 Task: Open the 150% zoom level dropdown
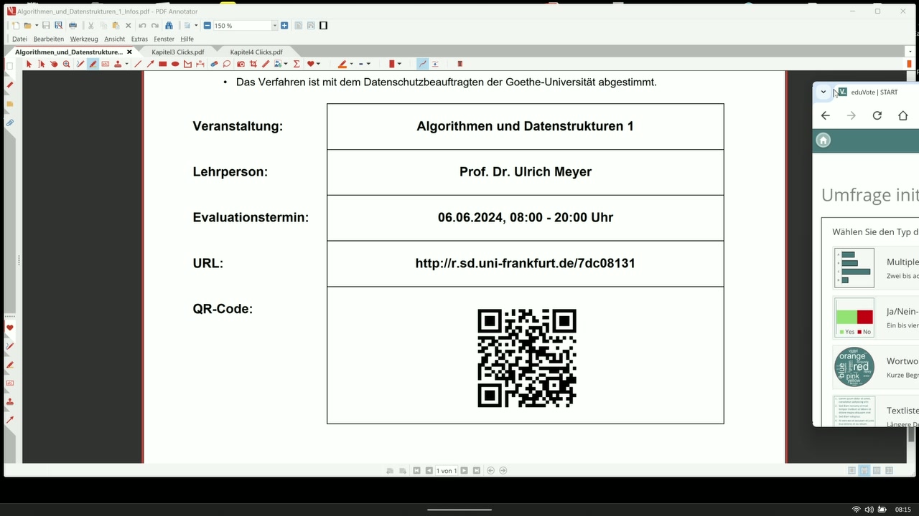(x=274, y=25)
